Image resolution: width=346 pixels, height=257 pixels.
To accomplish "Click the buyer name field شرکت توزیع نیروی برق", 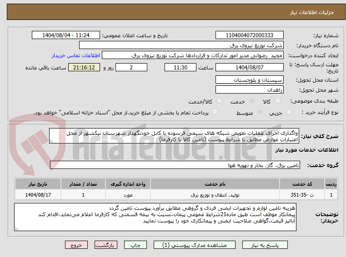I will click(181, 45).
